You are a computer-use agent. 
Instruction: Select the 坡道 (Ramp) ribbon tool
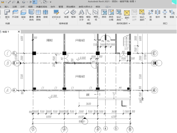(66, 14)
